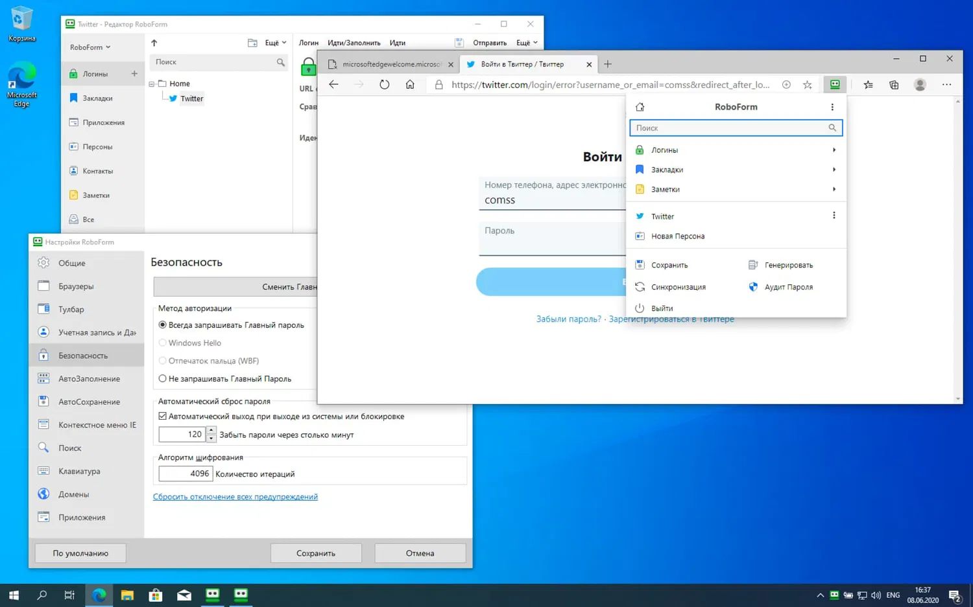Open the Ещё dropdown next to Отправить

point(527,43)
